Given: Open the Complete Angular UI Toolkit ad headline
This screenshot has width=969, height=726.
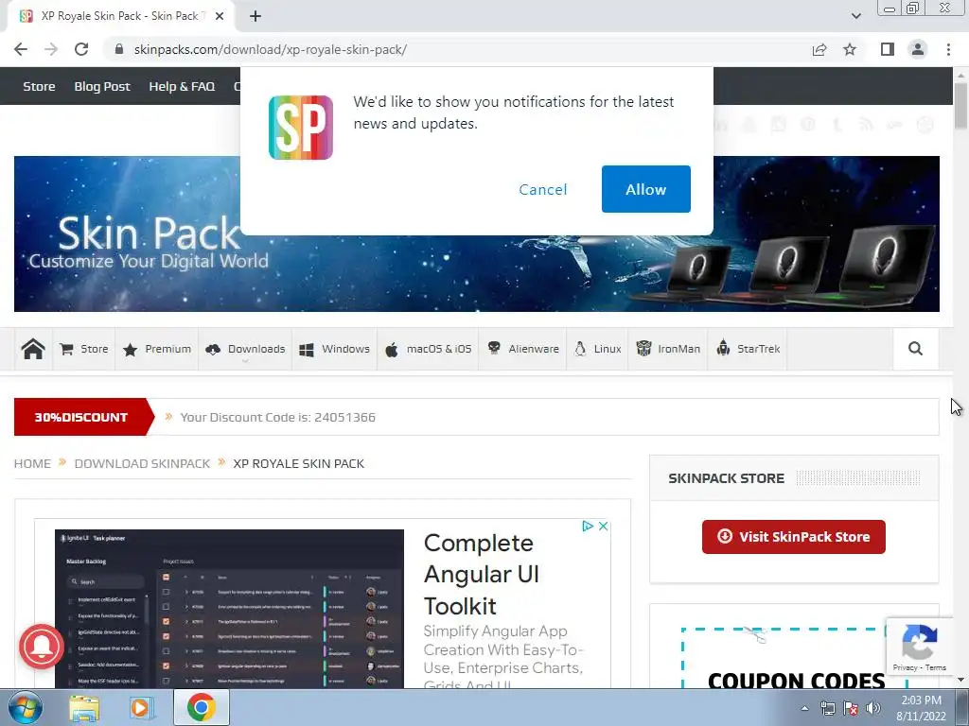Looking at the screenshot, I should [482, 574].
